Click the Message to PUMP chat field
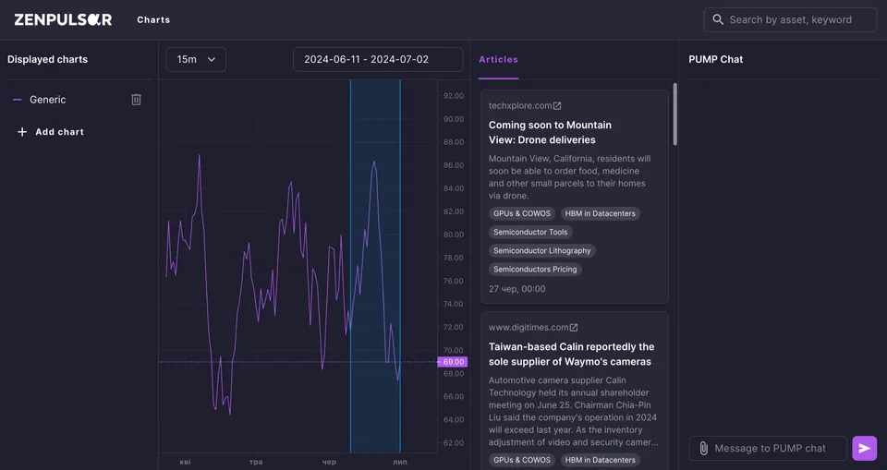This screenshot has height=470, width=887. (768, 449)
